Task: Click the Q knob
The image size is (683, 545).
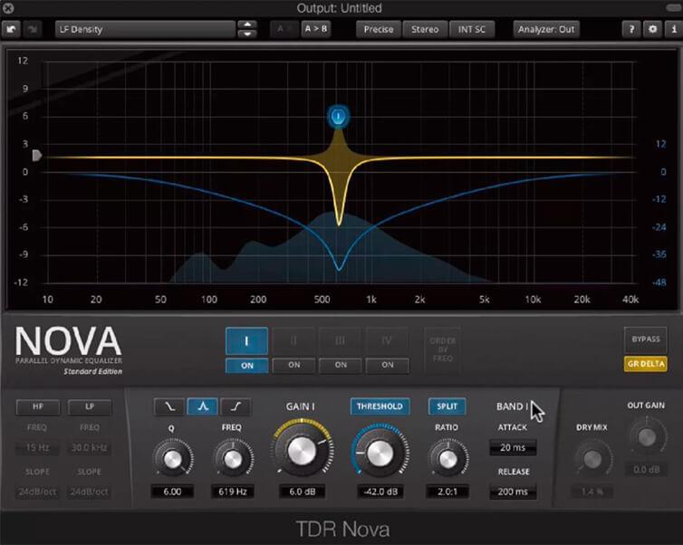Action: (x=172, y=458)
